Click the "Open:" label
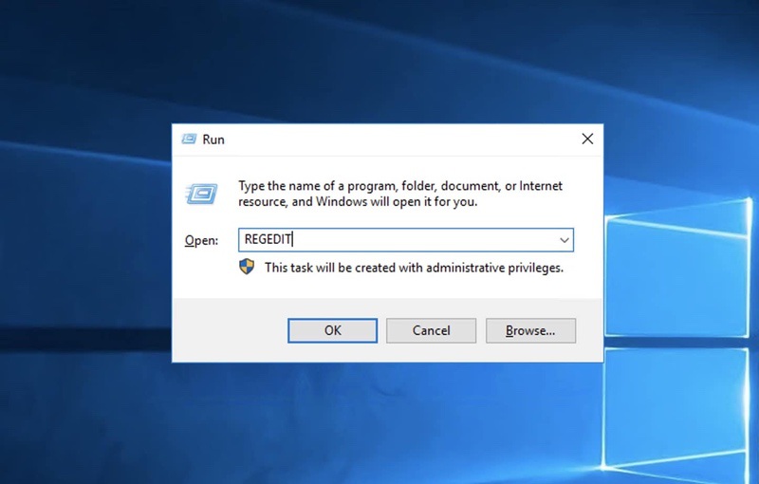Image resolution: width=759 pixels, height=484 pixels. [201, 240]
